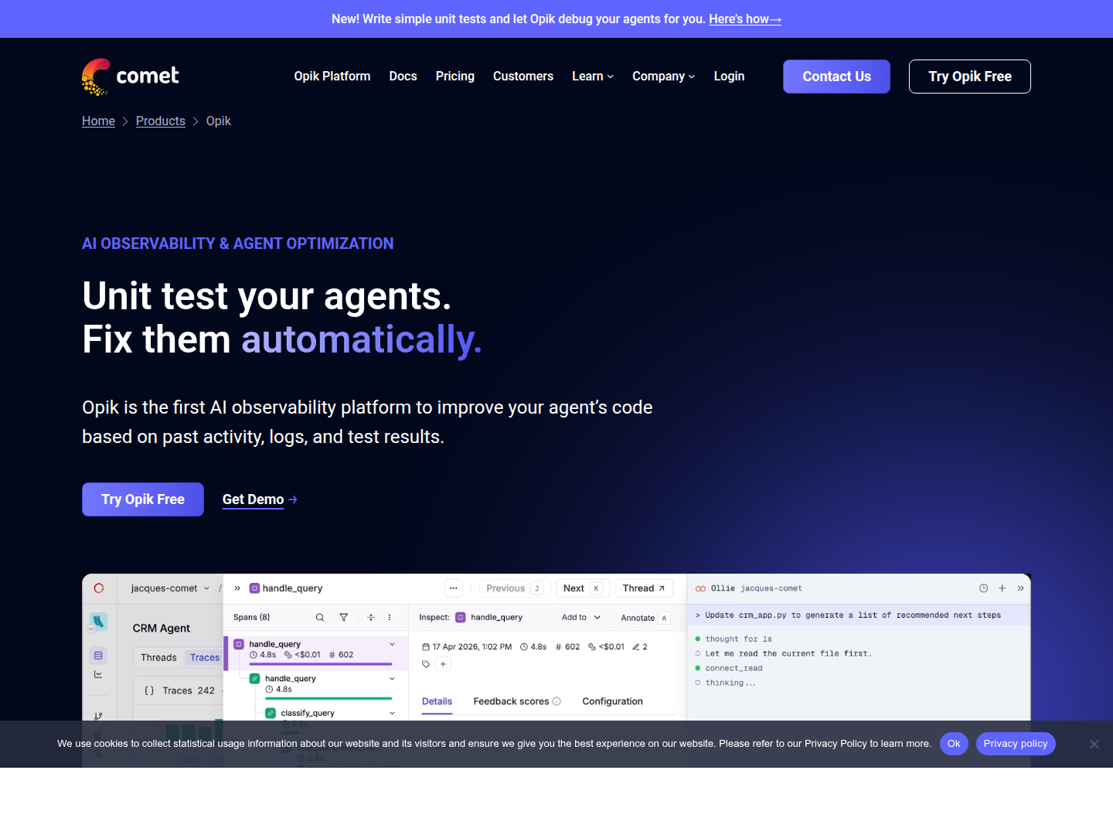Click the 'thought for 1s' step
1113x835 pixels.
tap(738, 639)
